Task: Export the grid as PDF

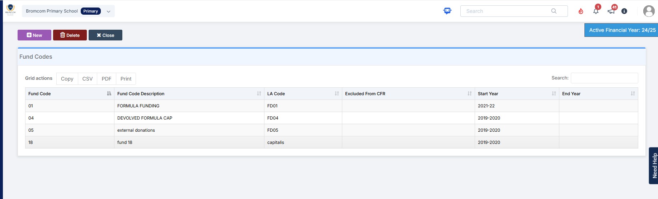Action: tap(107, 79)
